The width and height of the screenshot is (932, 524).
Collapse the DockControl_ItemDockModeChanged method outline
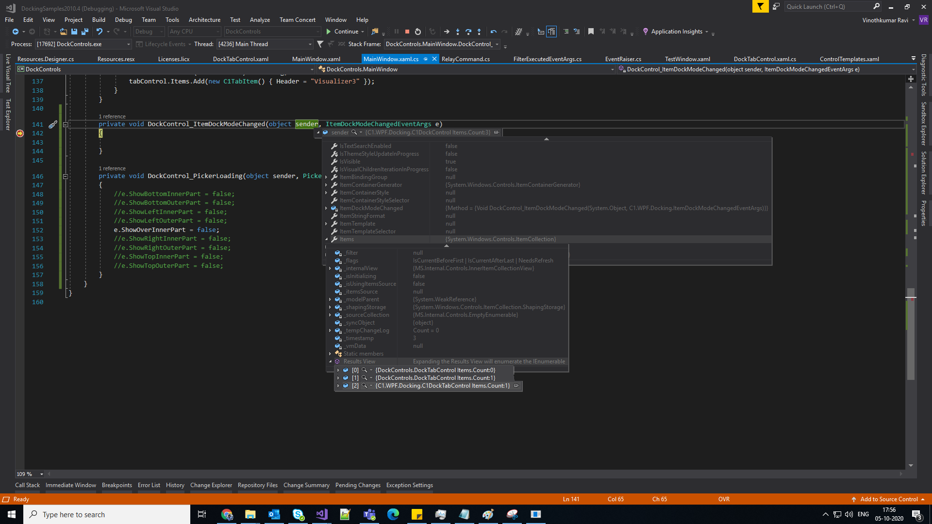[65, 124]
